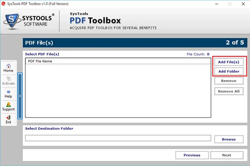
Task: Click the Remove All button
Action: [x=229, y=91]
